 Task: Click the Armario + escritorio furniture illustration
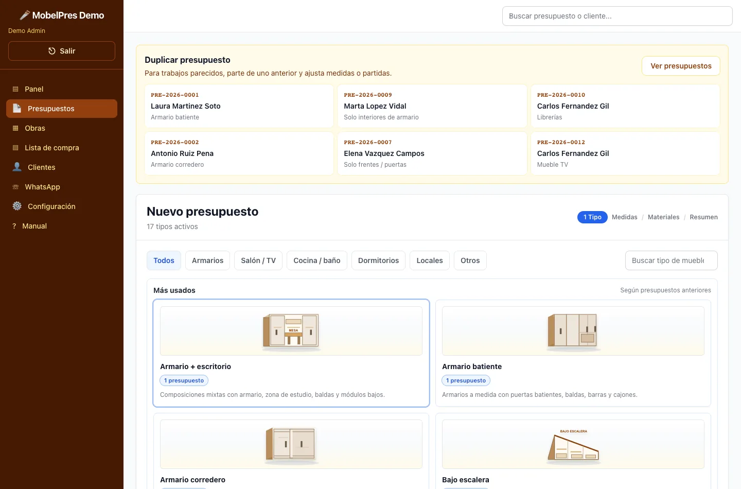click(291, 331)
